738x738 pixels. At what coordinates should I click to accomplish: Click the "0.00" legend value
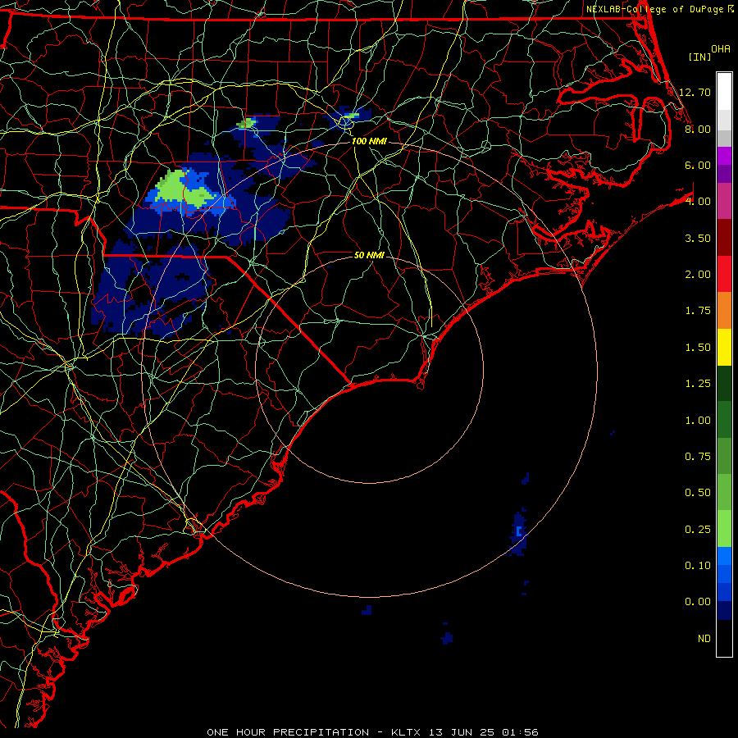click(x=698, y=602)
